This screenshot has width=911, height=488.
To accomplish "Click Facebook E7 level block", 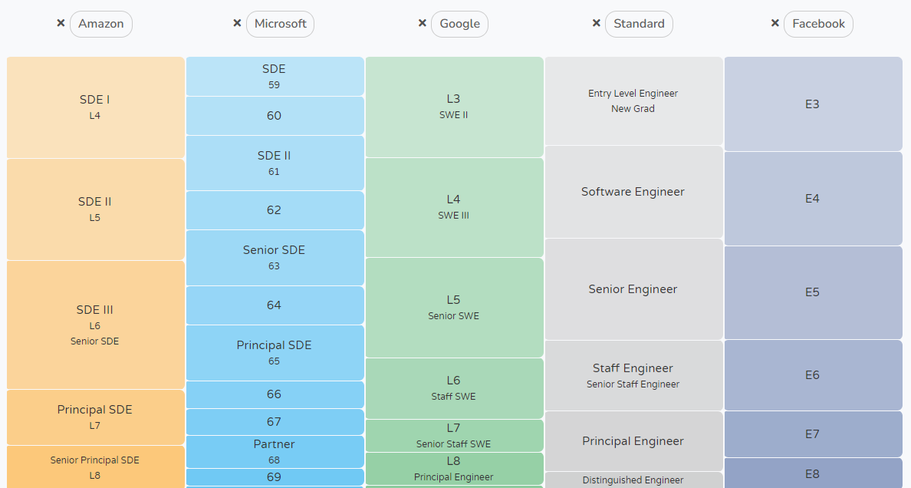I will (x=813, y=434).
